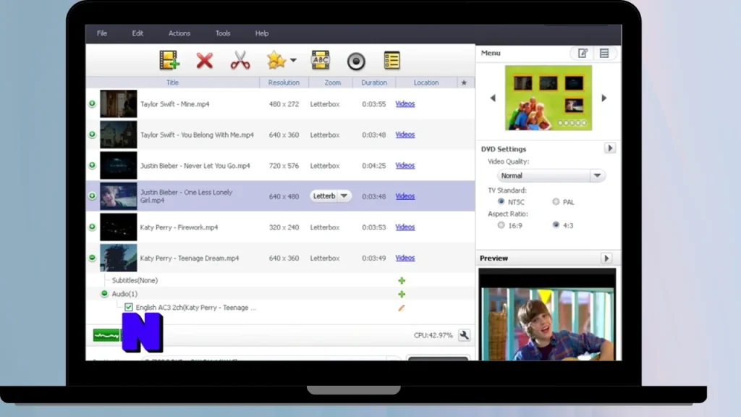Open Videos link for Never Let You Go
The width and height of the screenshot is (741, 417).
tap(405, 165)
